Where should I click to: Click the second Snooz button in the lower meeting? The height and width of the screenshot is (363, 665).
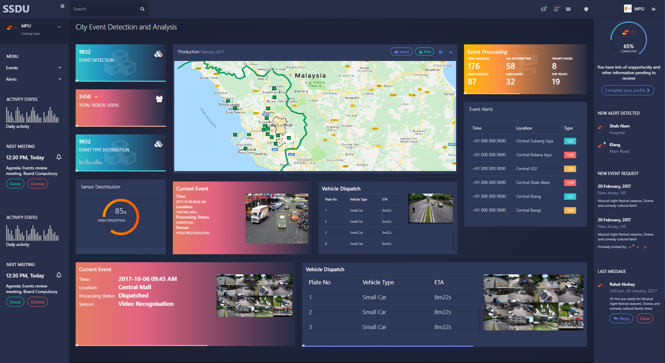point(15,302)
